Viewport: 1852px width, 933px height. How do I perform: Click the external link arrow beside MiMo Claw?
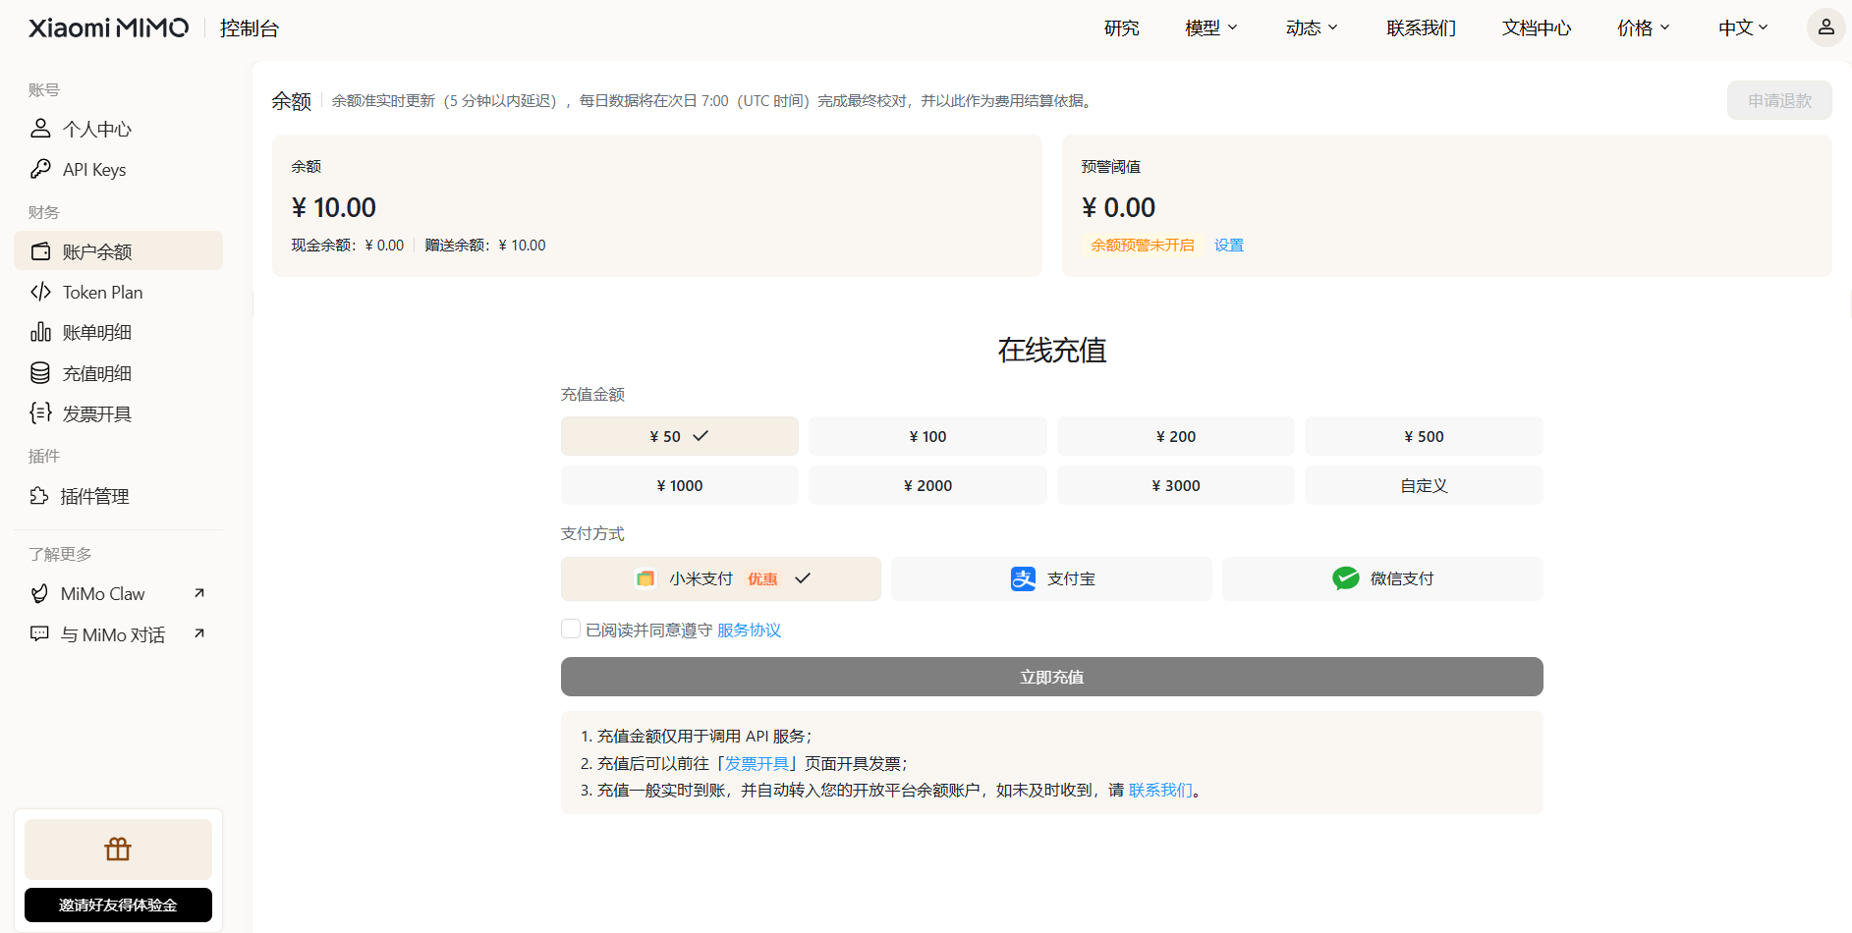[x=199, y=592]
